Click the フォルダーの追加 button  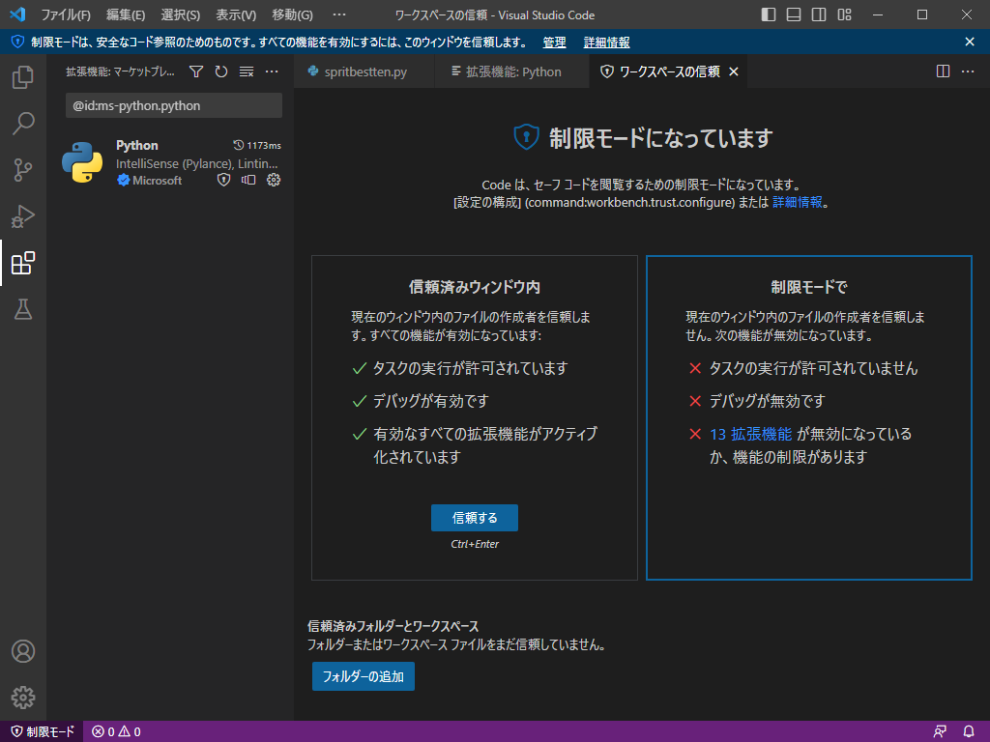click(x=364, y=676)
